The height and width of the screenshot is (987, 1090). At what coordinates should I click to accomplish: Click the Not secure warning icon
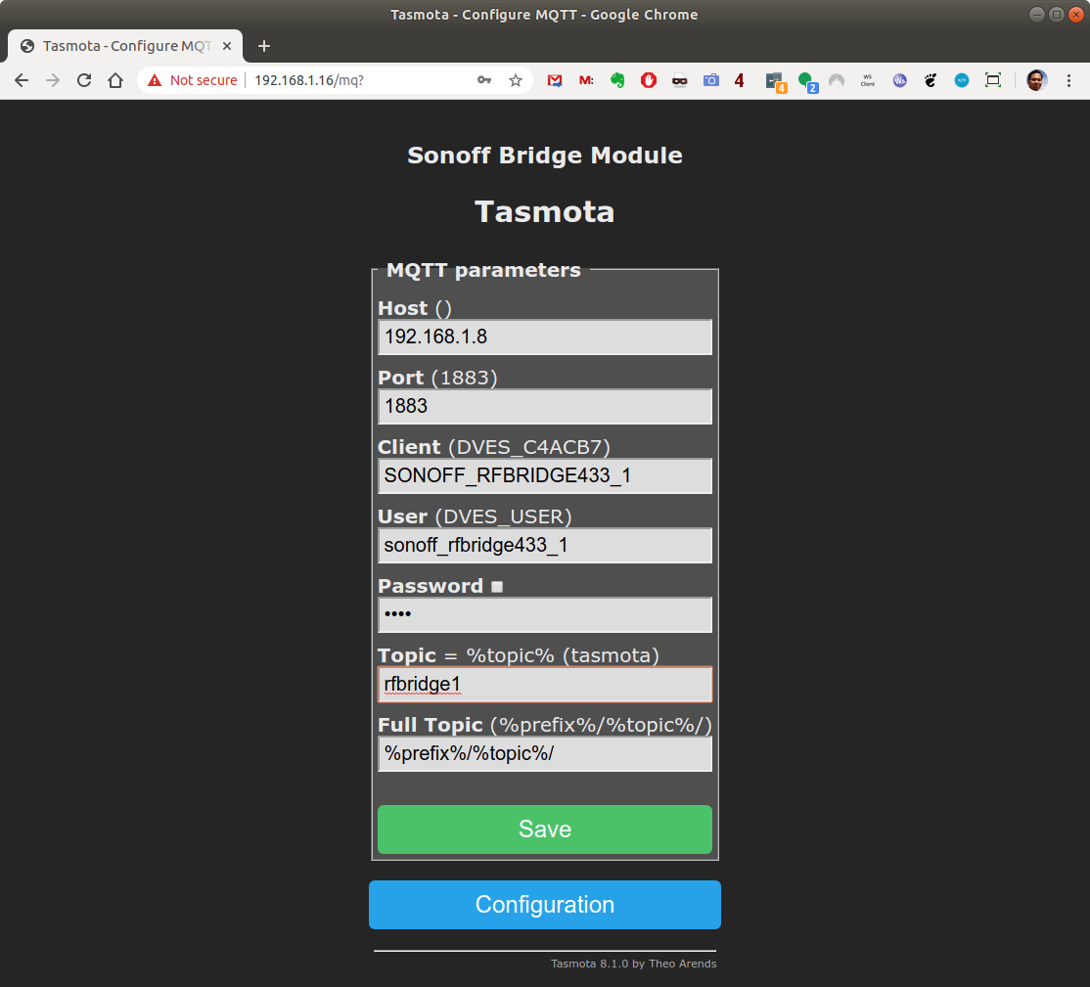[155, 80]
